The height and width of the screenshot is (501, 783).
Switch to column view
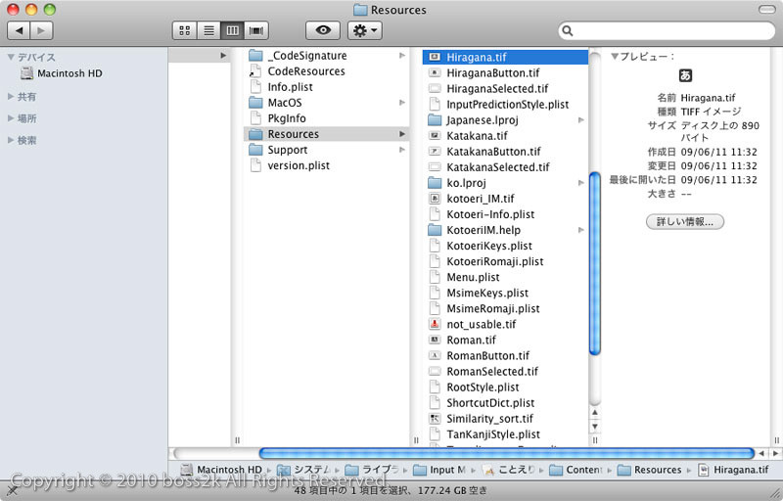pos(233,31)
